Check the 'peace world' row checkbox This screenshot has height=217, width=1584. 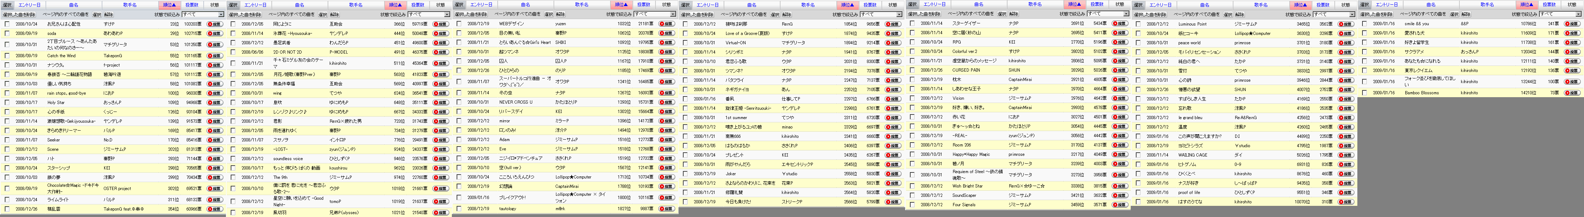pos(1138,43)
